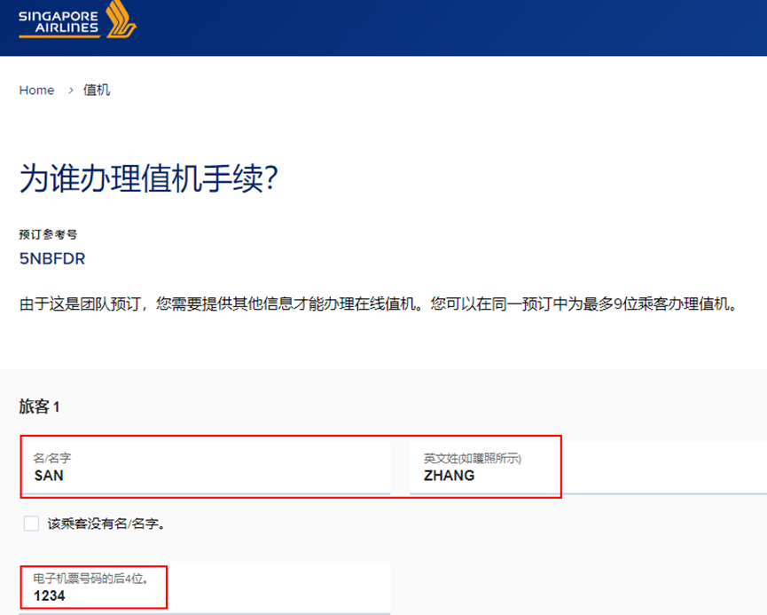Go to the Home breadcrumb link
767x615 pixels.
click(36, 91)
